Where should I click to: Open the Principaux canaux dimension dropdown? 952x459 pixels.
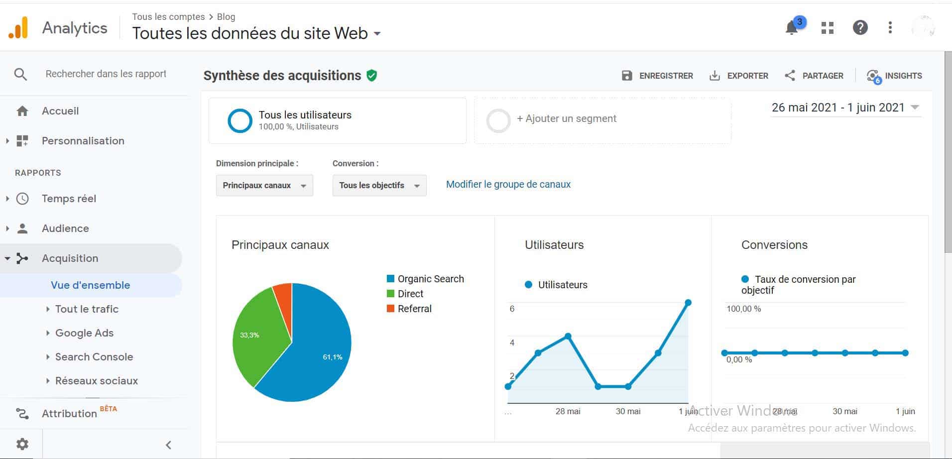(264, 185)
